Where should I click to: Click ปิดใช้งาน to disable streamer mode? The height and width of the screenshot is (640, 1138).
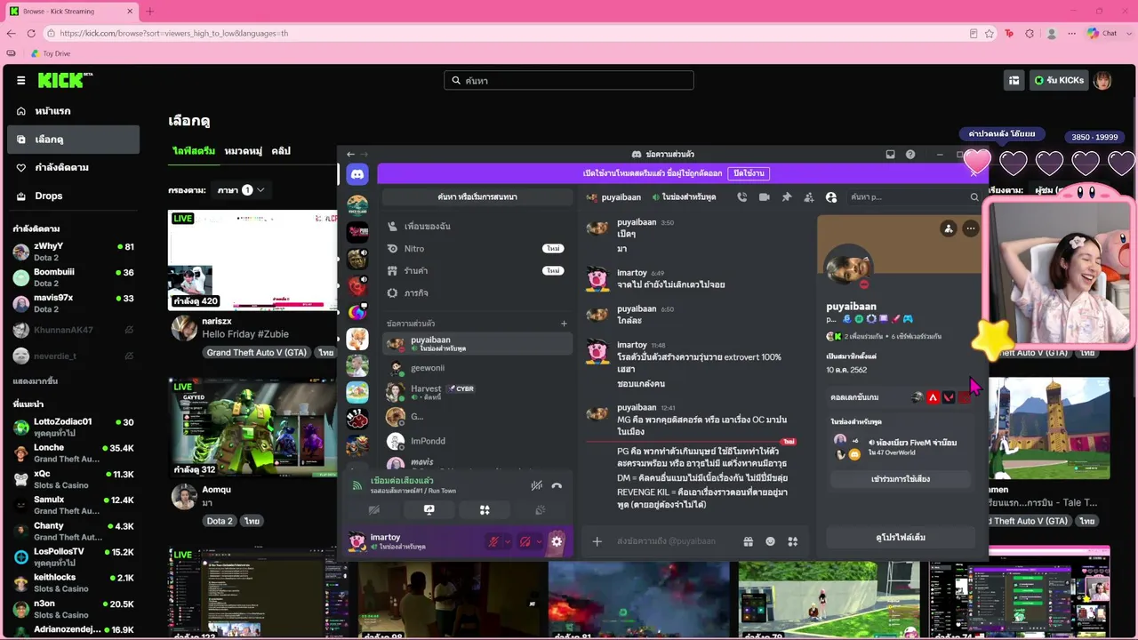[x=749, y=173]
